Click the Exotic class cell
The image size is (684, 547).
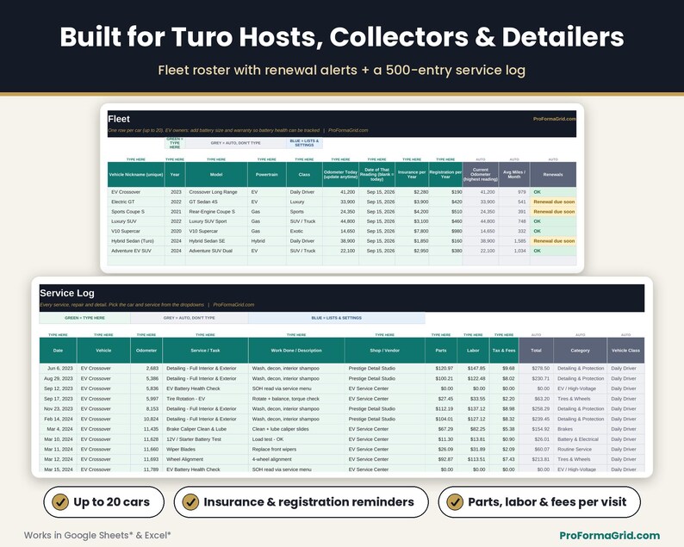pos(304,231)
